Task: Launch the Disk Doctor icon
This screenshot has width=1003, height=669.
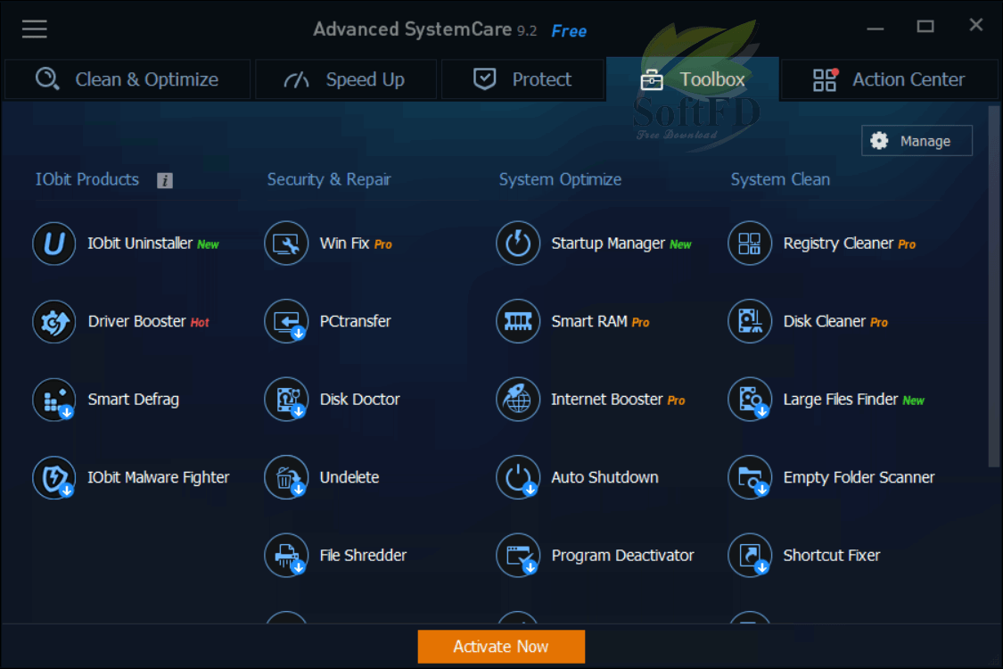Action: pyautogui.click(x=286, y=400)
